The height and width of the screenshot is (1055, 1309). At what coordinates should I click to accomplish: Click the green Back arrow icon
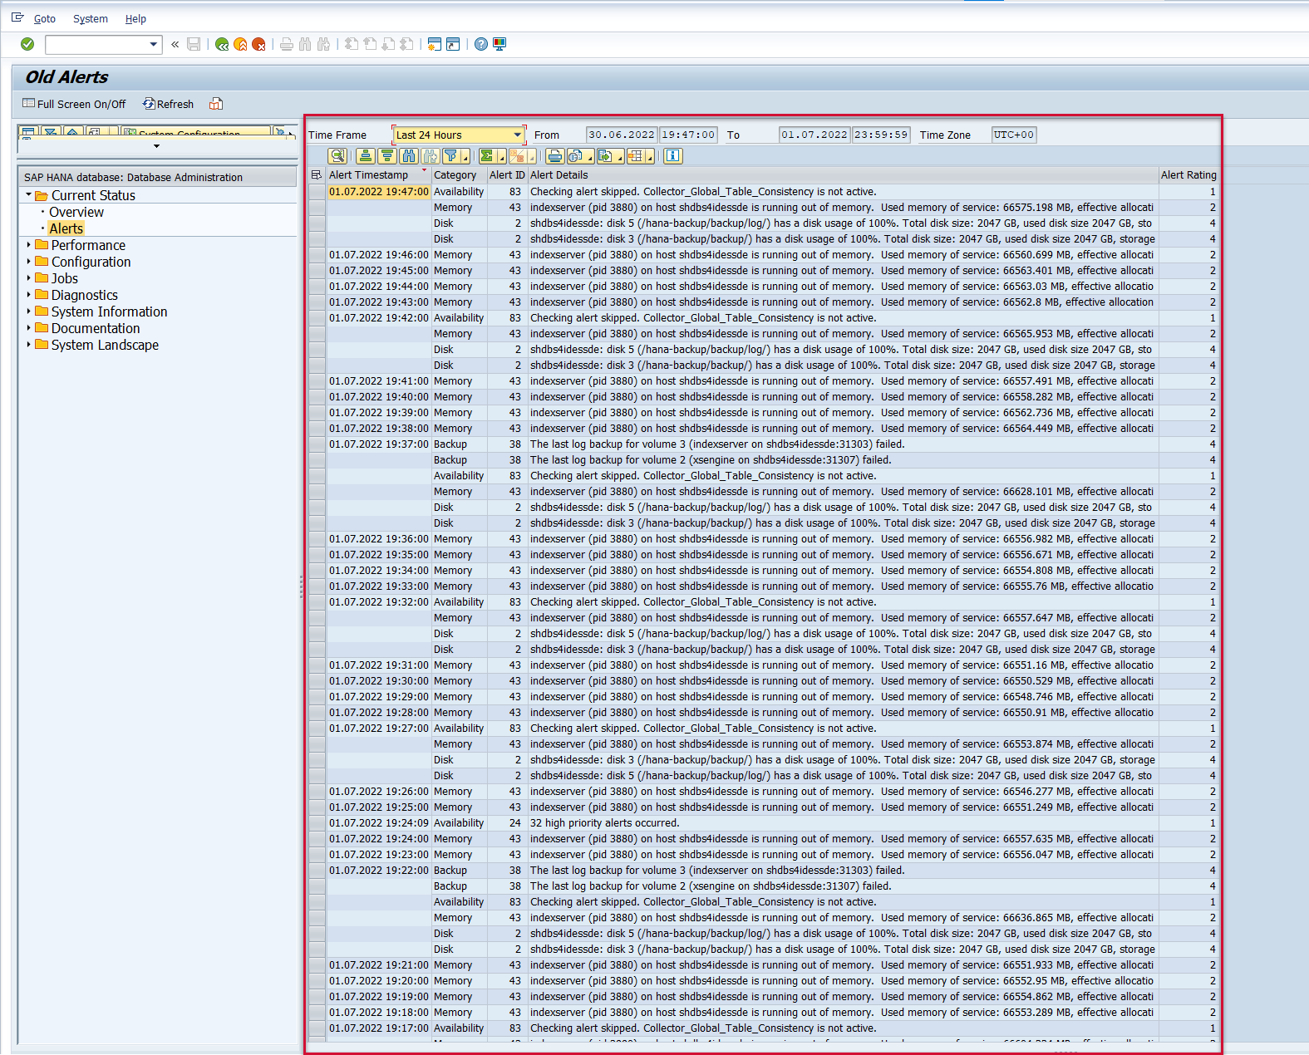pyautogui.click(x=222, y=45)
